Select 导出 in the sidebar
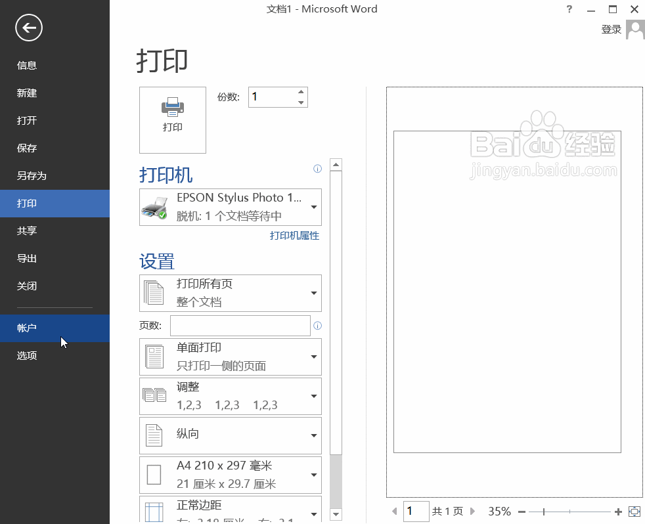Image resolution: width=645 pixels, height=524 pixels. coord(55,258)
